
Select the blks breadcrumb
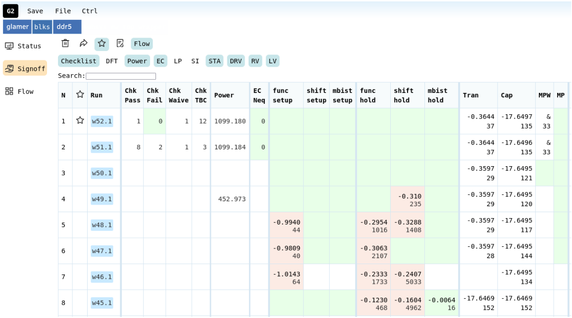(42, 27)
